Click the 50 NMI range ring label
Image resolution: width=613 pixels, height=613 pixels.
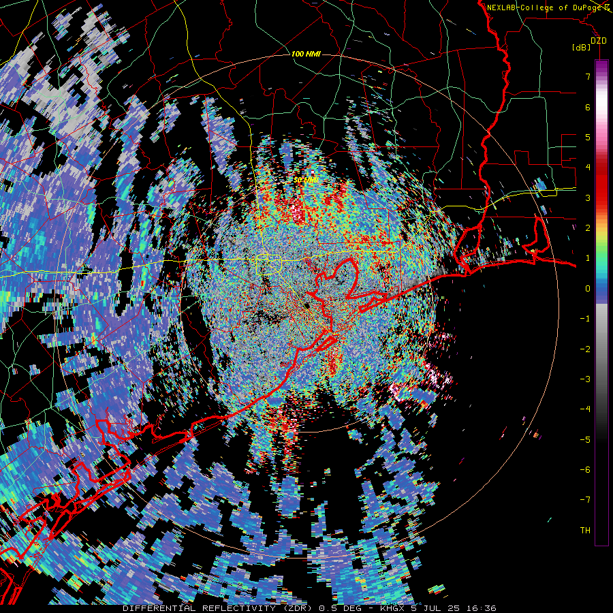[x=306, y=180]
